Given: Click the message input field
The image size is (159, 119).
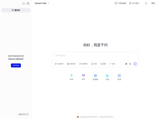Looking at the screenshot, I should (95, 56).
